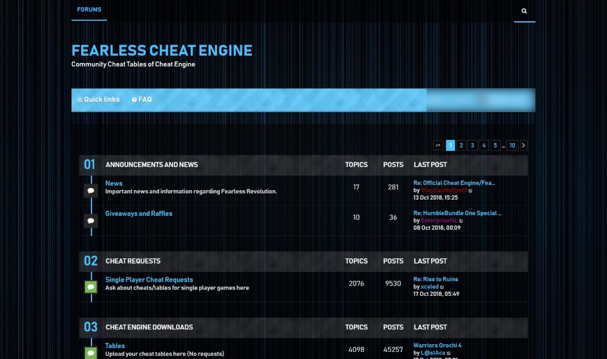607x359 pixels.
Task: Open Announcements and News category
Action: (152, 164)
